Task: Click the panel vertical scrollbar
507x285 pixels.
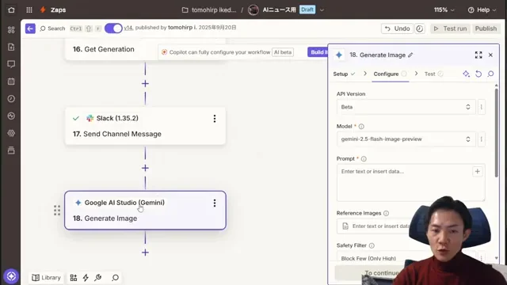Action: click(x=497, y=132)
